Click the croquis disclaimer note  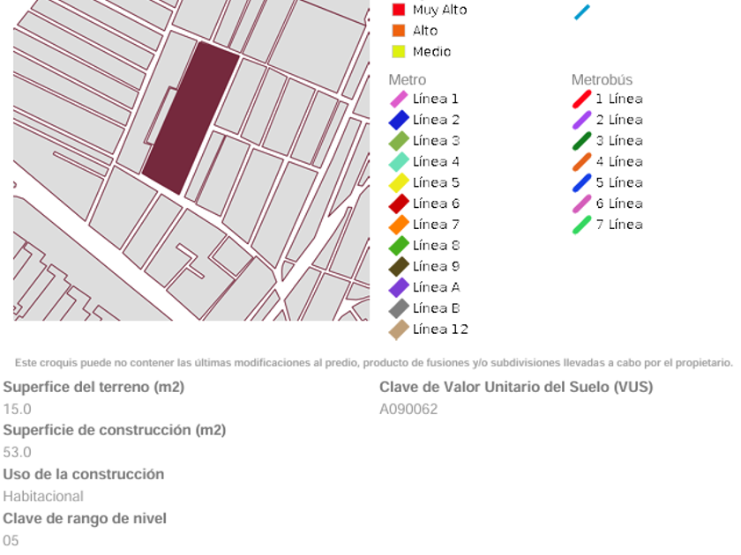pos(374,363)
